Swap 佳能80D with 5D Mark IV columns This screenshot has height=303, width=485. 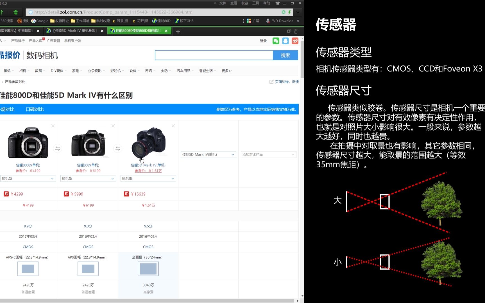click(x=118, y=149)
